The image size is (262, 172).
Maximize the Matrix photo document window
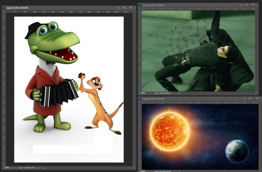tap(246, 5)
